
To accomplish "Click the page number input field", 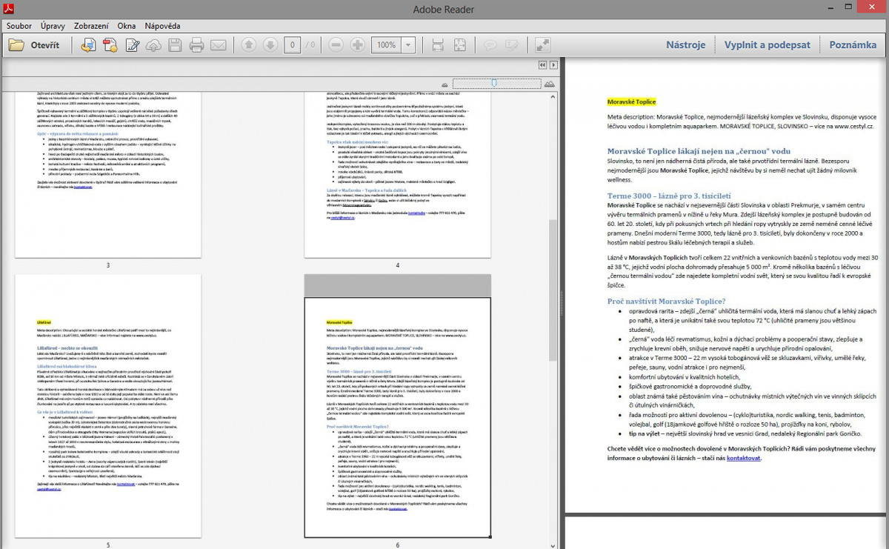I will tap(292, 44).
